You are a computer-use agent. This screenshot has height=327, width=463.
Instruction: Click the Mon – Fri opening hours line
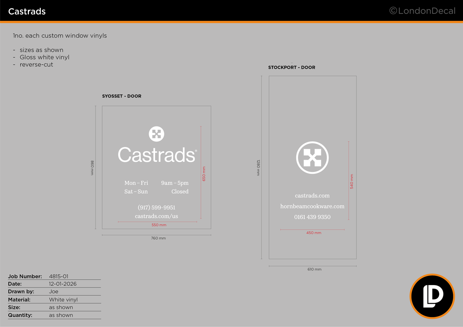[157, 183]
